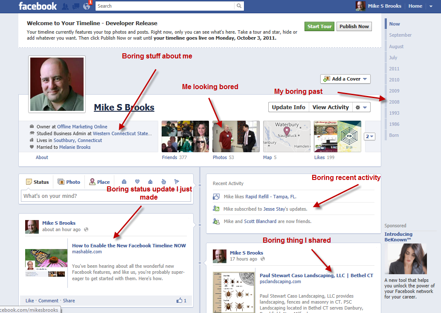Jump to September on timeline
Screen dimensions: 441x313
(x=400, y=35)
